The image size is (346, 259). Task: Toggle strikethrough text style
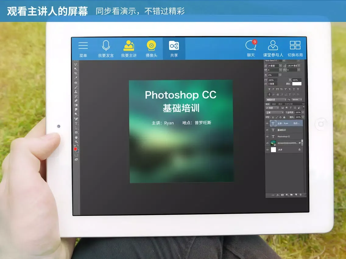298,89
